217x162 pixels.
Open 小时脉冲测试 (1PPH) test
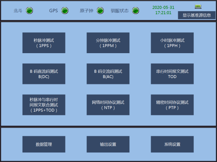(172, 43)
